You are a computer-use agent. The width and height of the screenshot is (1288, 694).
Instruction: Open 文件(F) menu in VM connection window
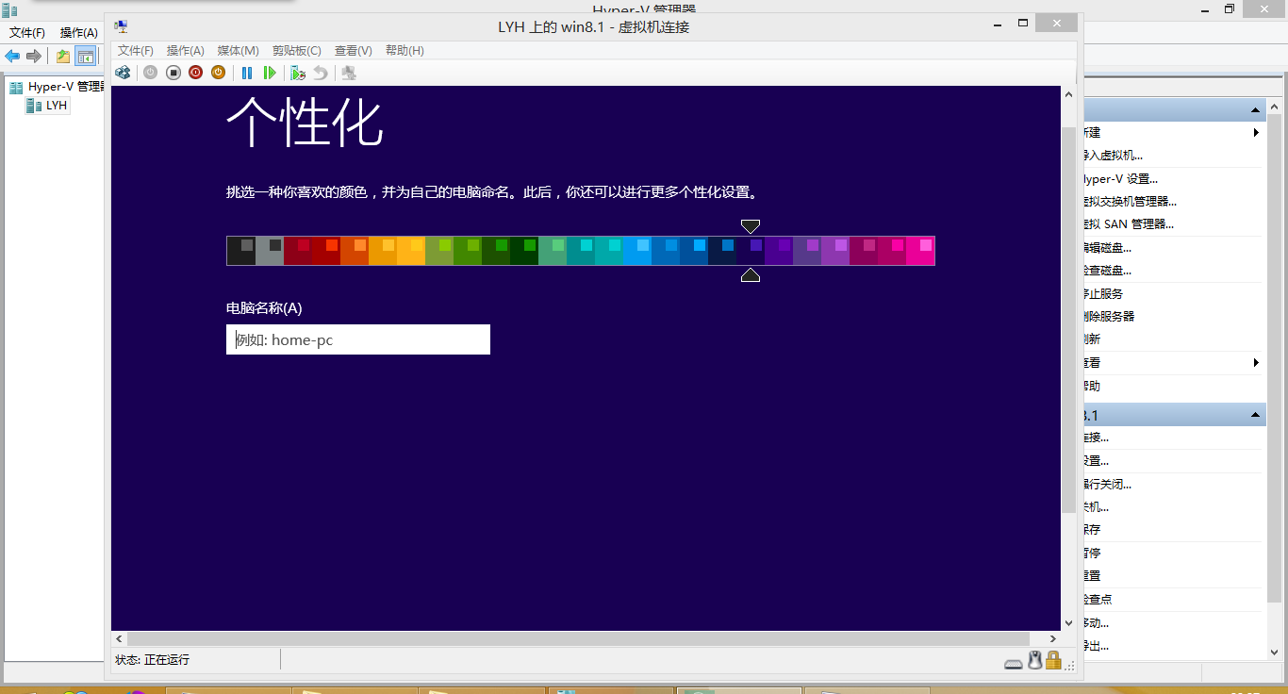tap(136, 51)
